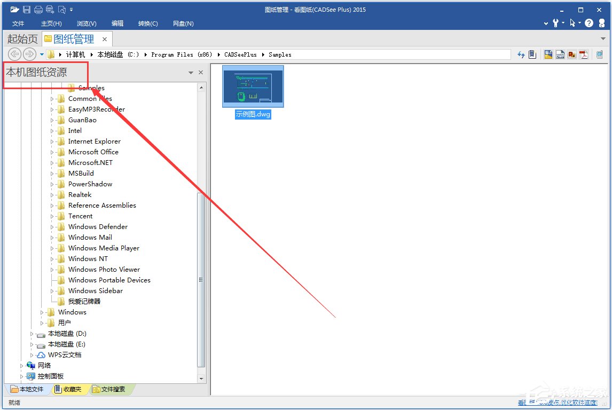Select the 示例图.dwg thumbnail
Image resolution: width=612 pixels, height=410 pixels.
253,86
